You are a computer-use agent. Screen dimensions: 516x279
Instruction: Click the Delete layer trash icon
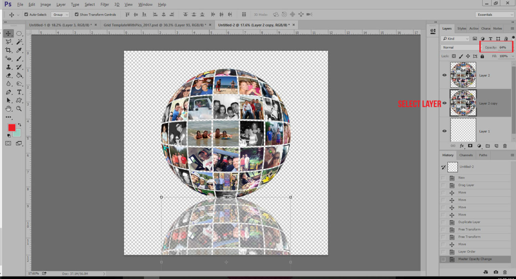point(505,146)
